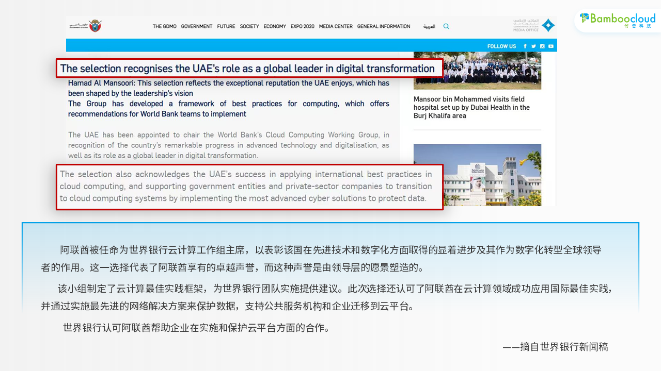Go to the SOCIETY menu item
Screen dimensions: 661x371
click(x=249, y=26)
